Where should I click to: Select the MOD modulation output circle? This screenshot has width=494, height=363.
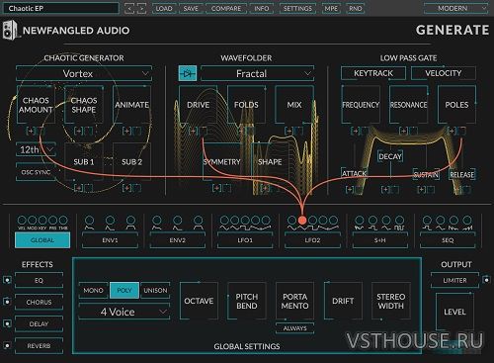(x=33, y=220)
